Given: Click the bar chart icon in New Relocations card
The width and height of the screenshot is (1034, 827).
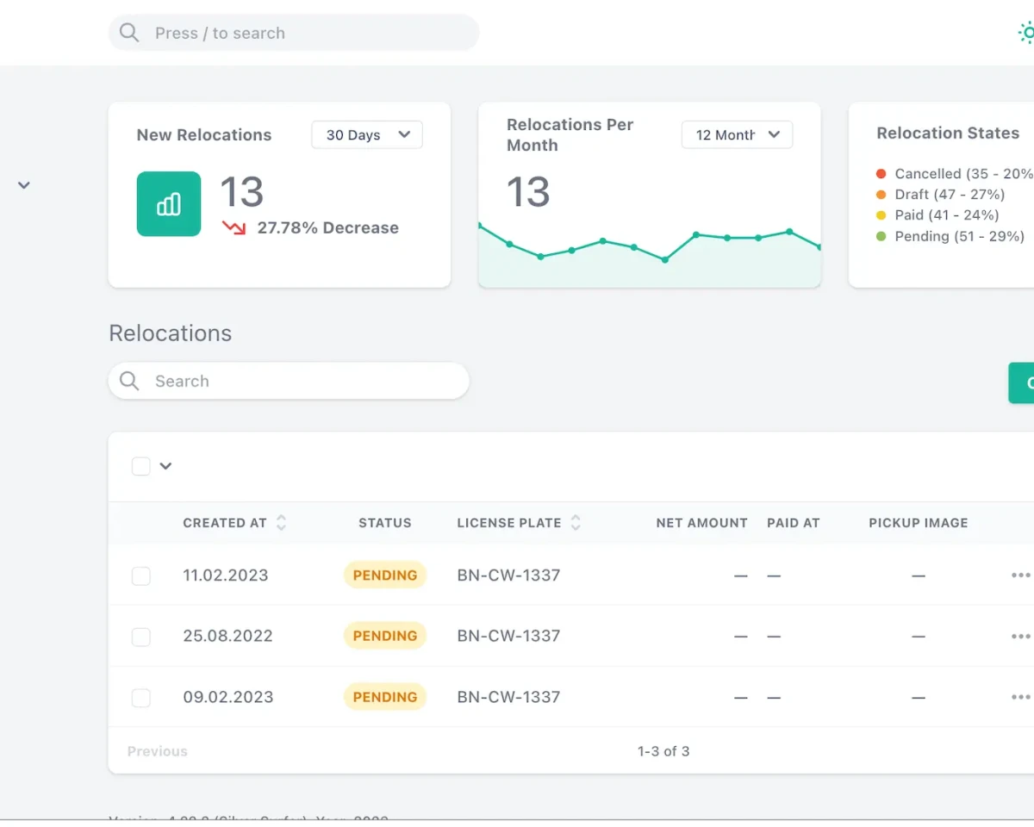Looking at the screenshot, I should (168, 203).
